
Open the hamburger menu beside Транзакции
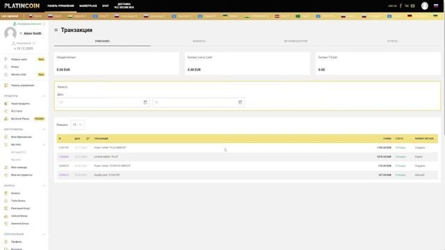[x=56, y=30]
